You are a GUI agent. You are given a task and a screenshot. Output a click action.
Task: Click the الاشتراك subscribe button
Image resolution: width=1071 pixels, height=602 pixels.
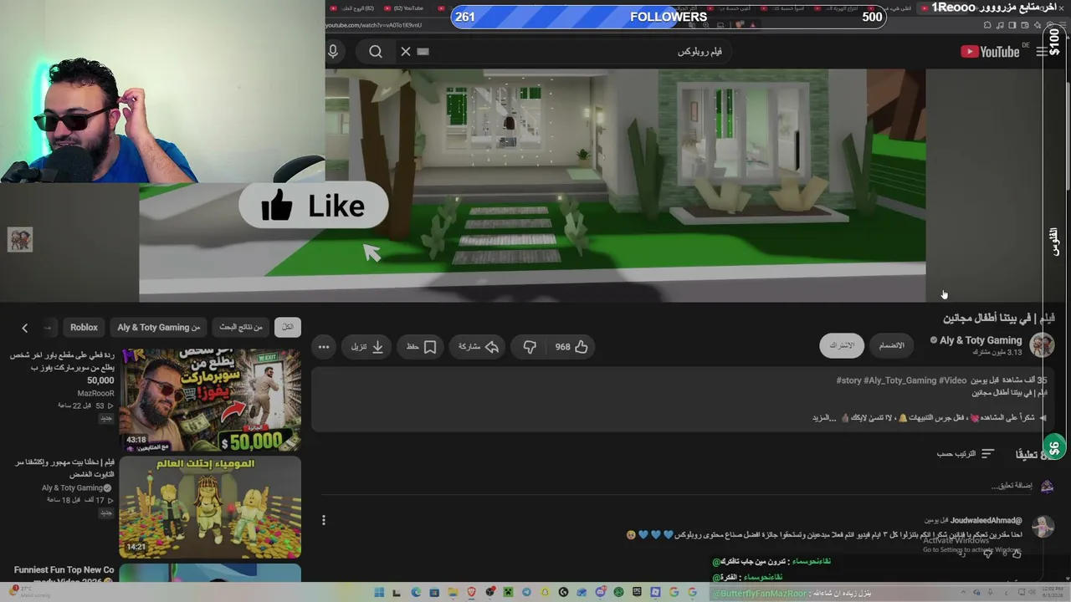(842, 345)
